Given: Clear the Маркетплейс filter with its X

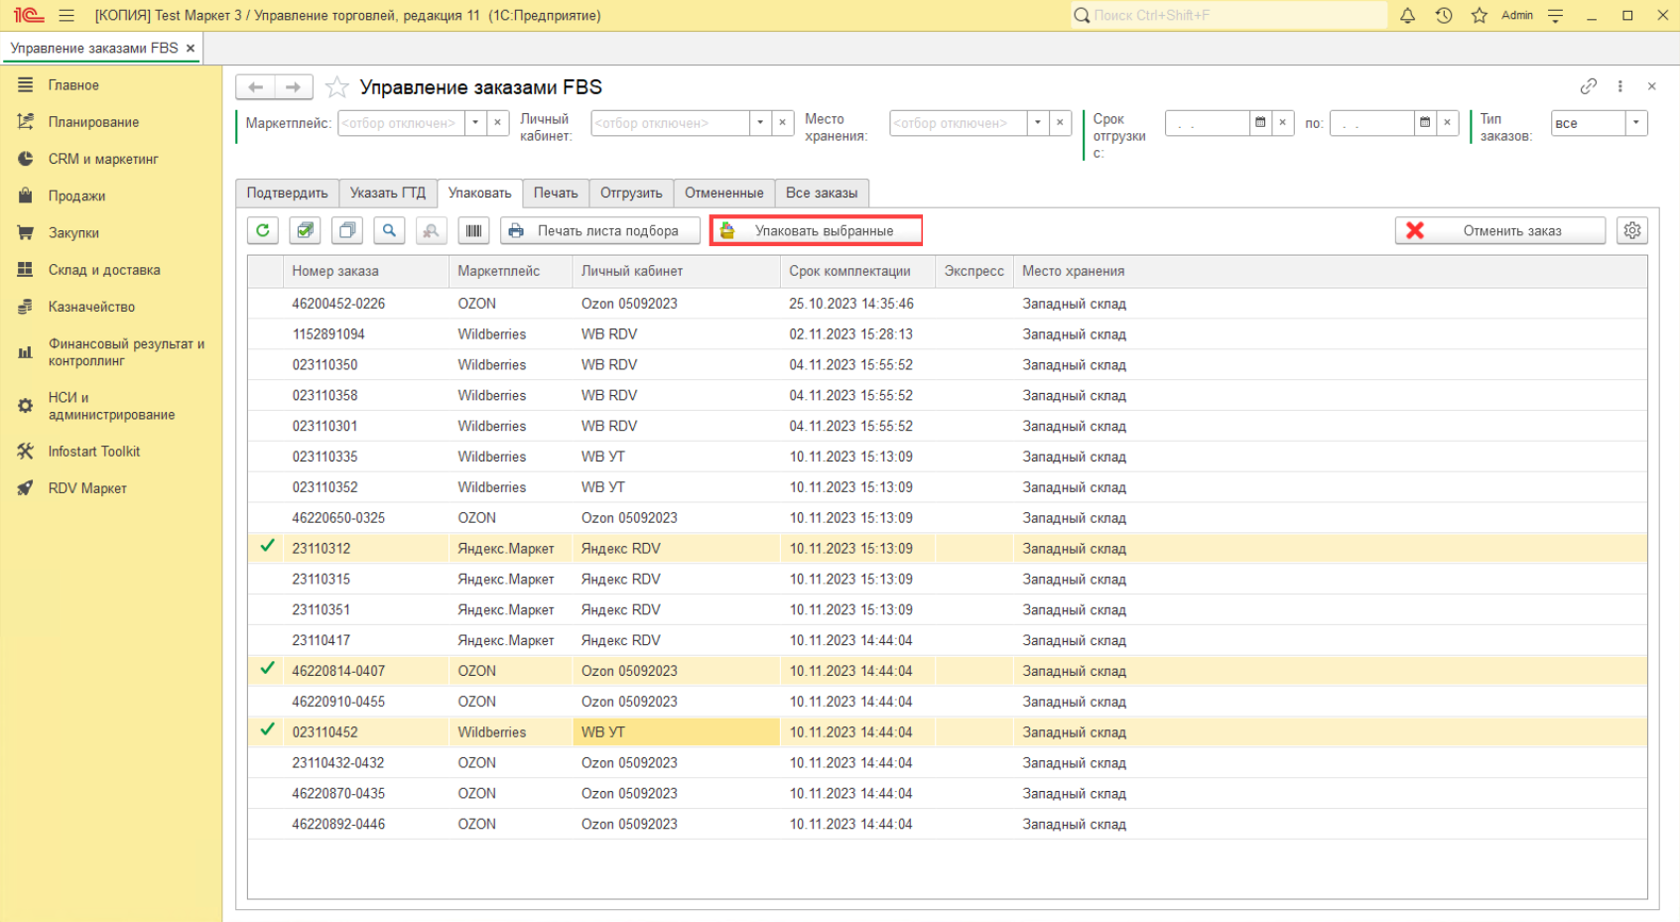Looking at the screenshot, I should click(x=498, y=123).
